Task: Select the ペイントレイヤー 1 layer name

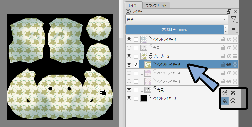Action: pyautogui.click(x=168, y=82)
